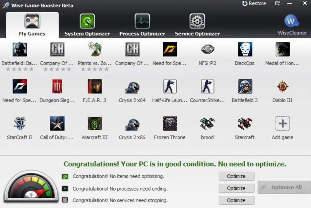Switch to the System Optimizer tab
311x208 pixels.
(87, 25)
